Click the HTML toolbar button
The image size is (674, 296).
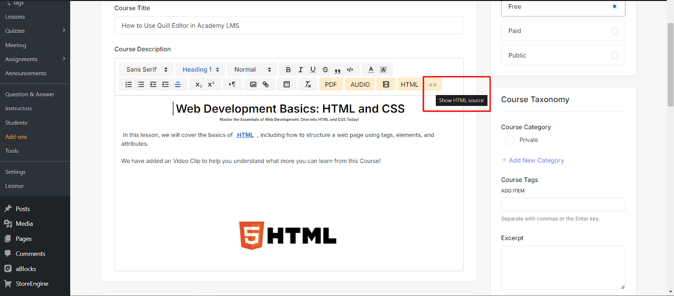409,85
